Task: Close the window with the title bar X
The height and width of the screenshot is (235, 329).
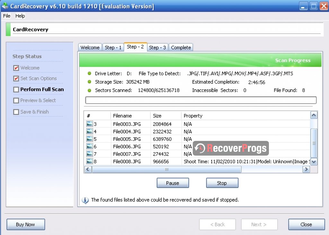Action: point(324,6)
